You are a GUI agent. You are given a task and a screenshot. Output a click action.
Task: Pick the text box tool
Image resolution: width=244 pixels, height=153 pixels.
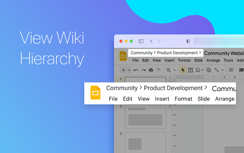pyautogui.click(x=191, y=70)
